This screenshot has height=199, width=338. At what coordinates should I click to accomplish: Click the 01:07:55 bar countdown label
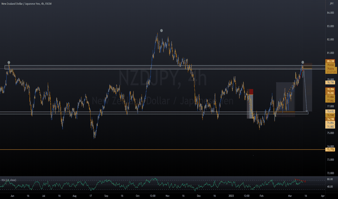coord(331,72)
